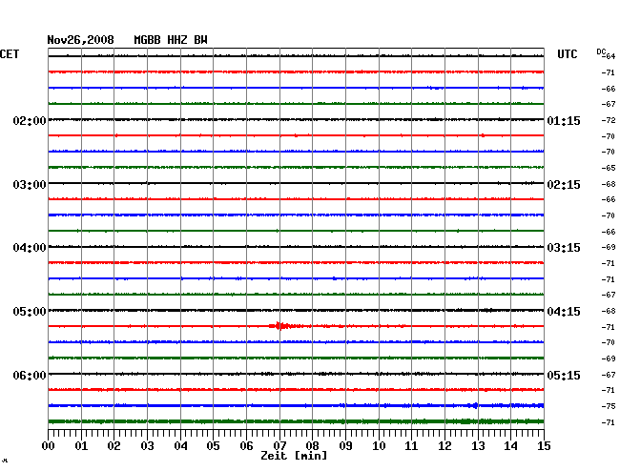Click minute tick label "02"
Viewport: 620px width, 471px height.
114,445
